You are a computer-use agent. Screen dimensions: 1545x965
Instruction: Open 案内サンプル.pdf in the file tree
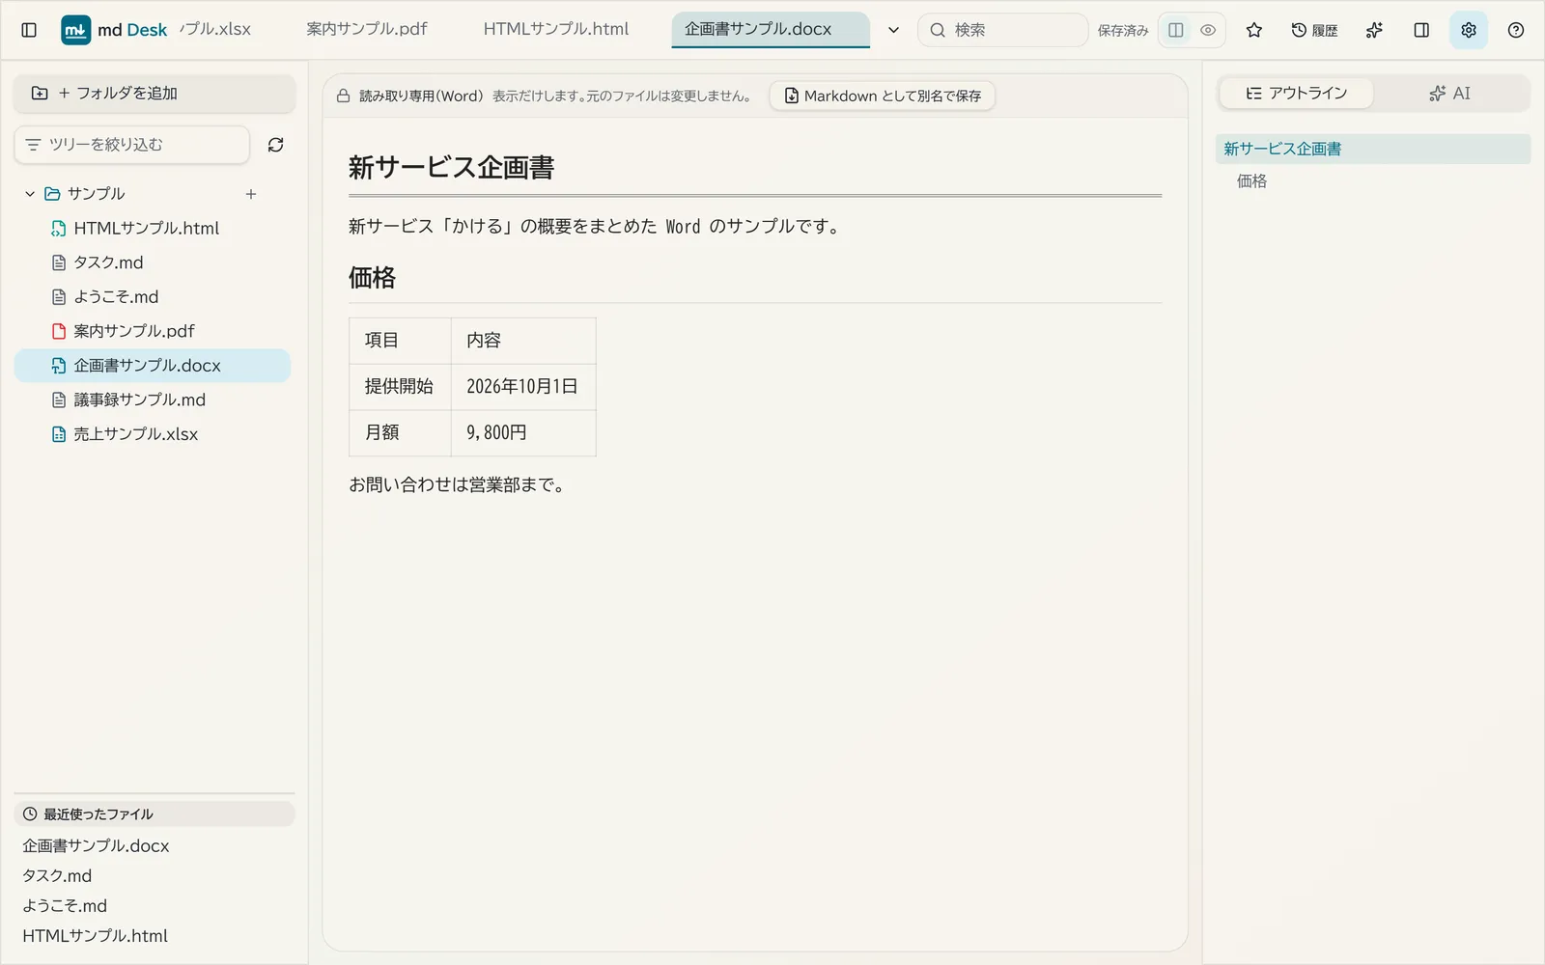[x=153, y=331]
